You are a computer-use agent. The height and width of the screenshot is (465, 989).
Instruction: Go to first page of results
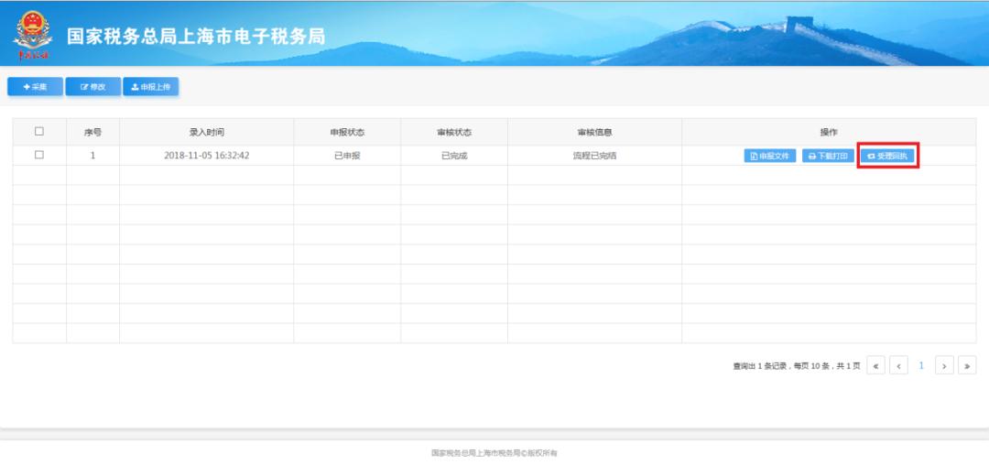[875, 365]
